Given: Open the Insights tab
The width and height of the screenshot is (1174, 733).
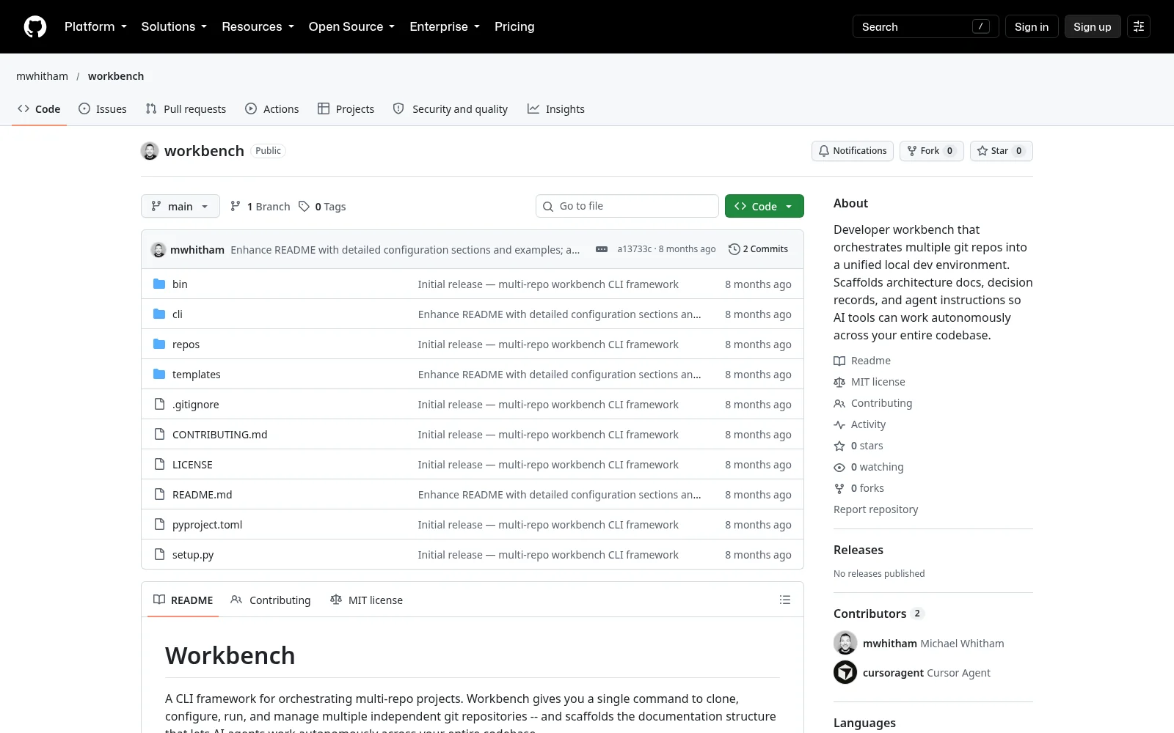Looking at the screenshot, I should pos(556,109).
